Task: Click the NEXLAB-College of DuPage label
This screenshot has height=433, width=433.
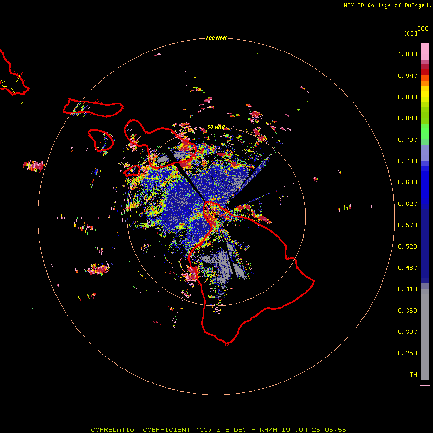Action: tap(384, 5)
